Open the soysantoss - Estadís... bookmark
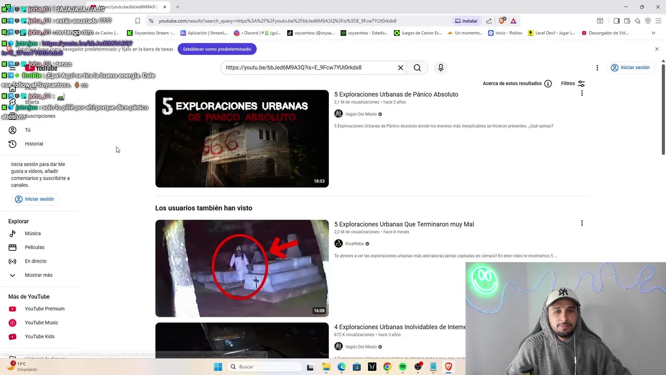 coord(364,33)
